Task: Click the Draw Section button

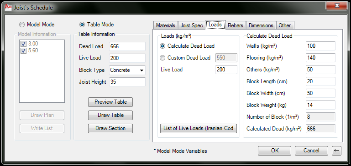Action: click(x=110, y=128)
